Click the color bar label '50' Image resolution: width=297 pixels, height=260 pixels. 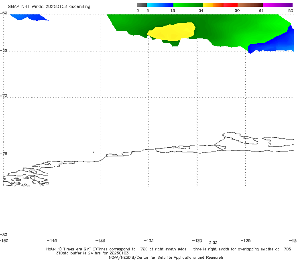(x=237, y=11)
